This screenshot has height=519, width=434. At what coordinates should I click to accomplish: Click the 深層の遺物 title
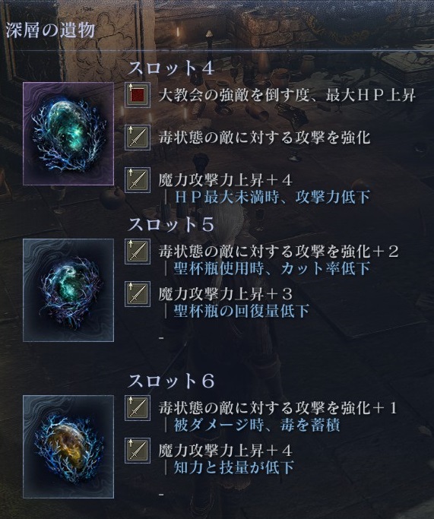pos(50,31)
